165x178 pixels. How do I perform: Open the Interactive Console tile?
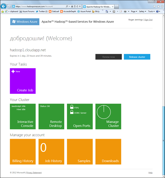(x=23, y=116)
